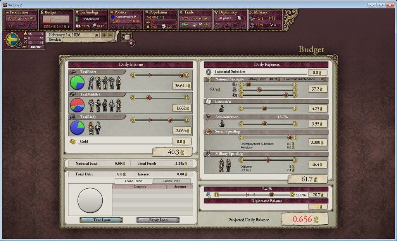Screen dimensions: 397x241
Task: Raise Tax(Rich) with its right arrow
Action: [186, 120]
